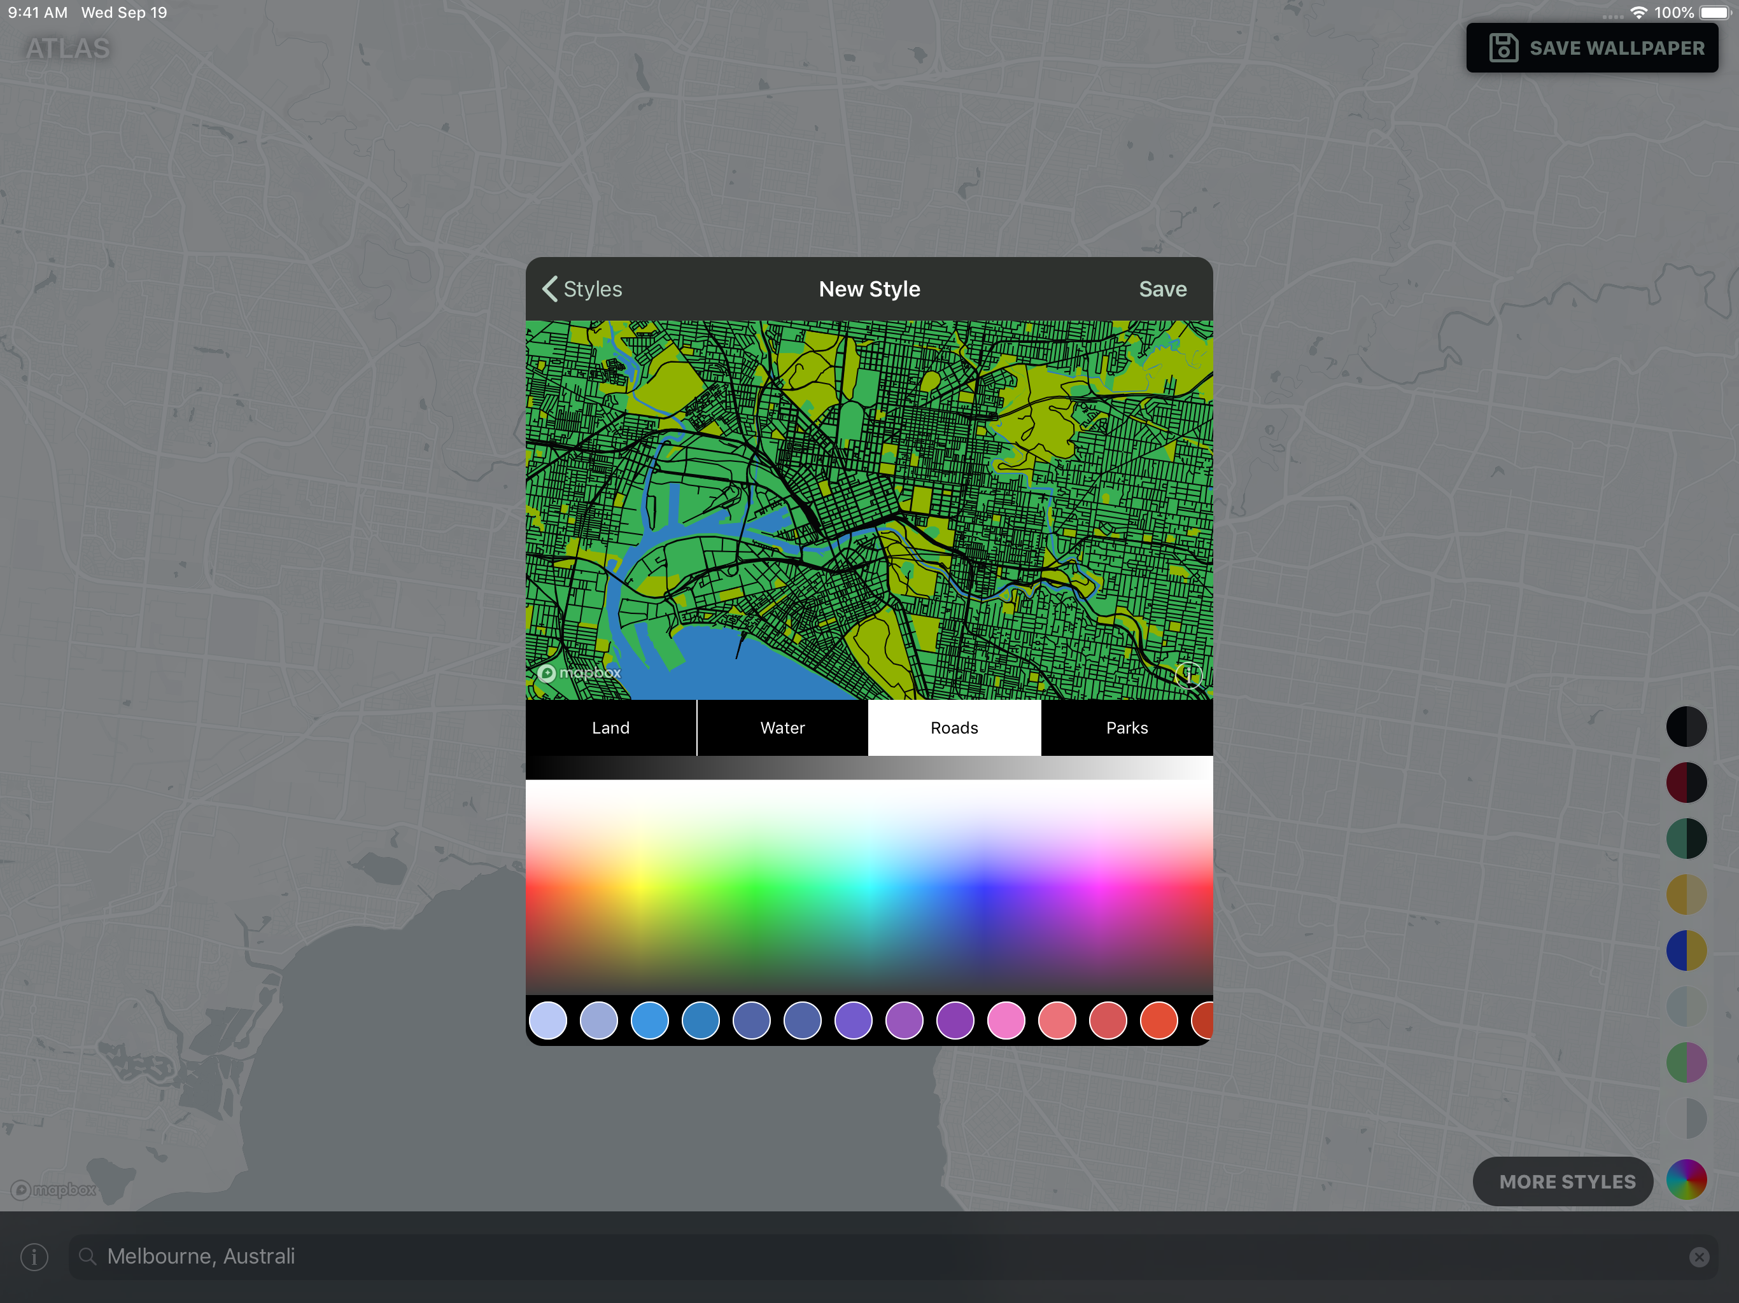1739x1303 pixels.
Task: Apply the gold mustard preset
Action: tap(1686, 895)
